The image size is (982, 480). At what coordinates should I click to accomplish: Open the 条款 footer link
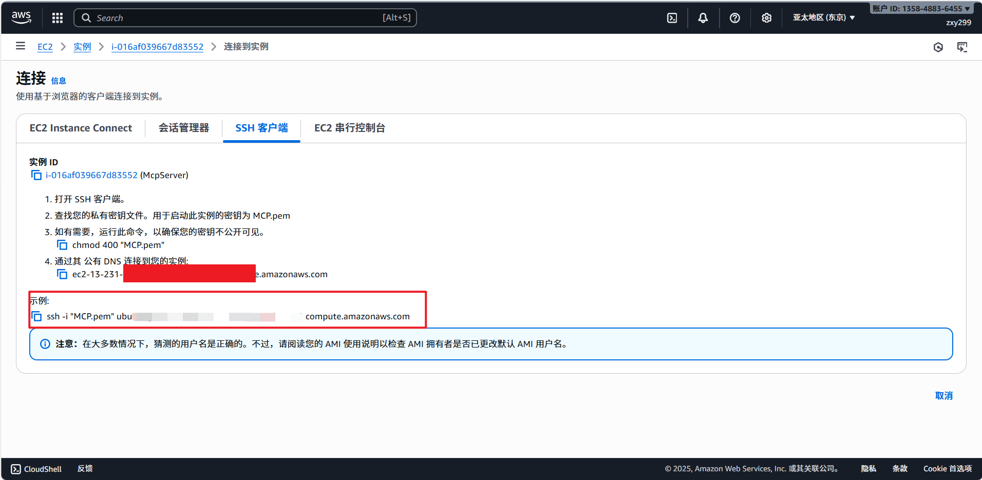coord(900,469)
